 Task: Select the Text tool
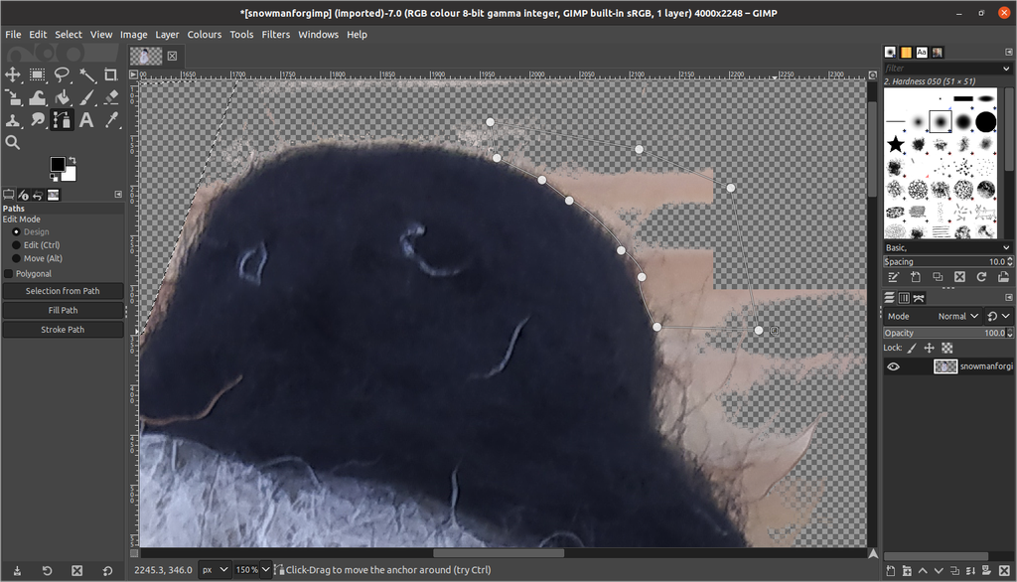tap(86, 120)
